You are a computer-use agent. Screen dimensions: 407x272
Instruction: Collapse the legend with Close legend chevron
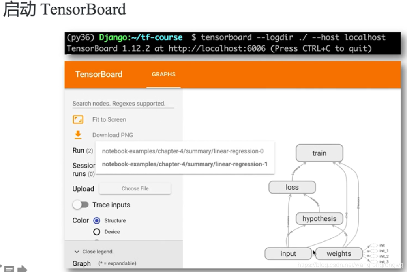pyautogui.click(x=77, y=252)
